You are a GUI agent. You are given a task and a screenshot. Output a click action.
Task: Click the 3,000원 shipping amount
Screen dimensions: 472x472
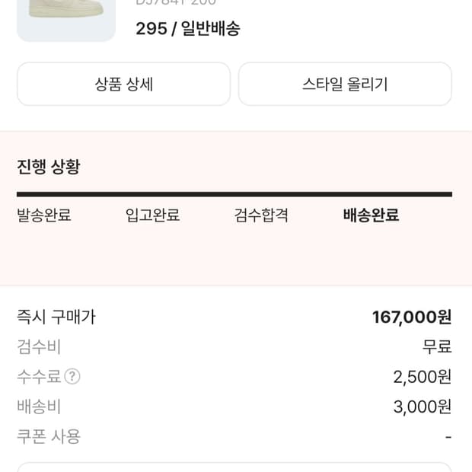coord(422,407)
